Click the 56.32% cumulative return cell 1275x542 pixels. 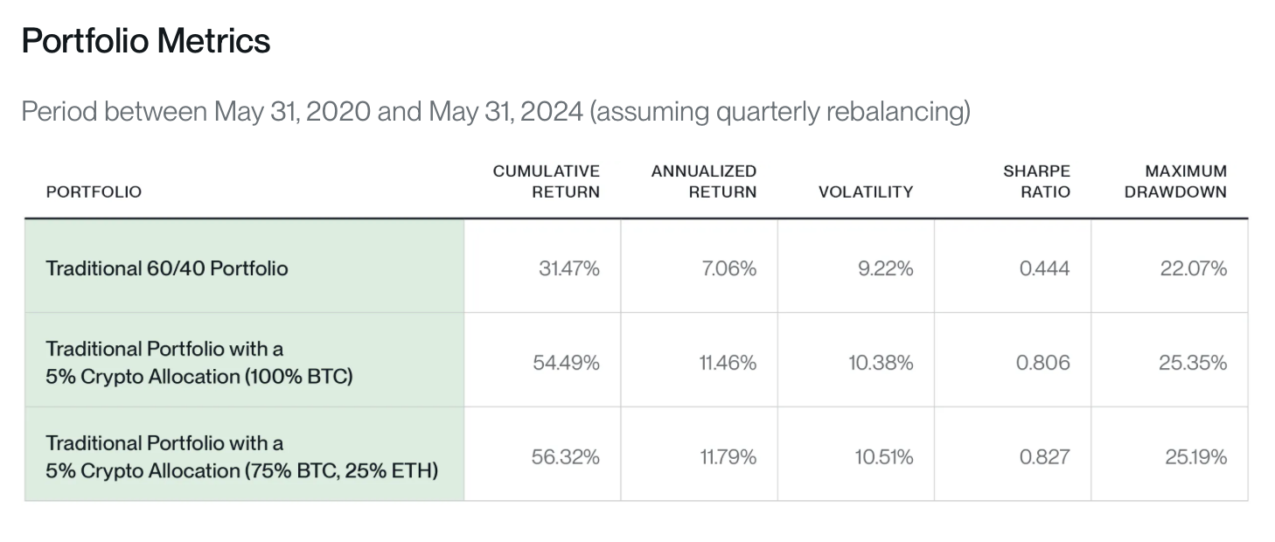[565, 457]
